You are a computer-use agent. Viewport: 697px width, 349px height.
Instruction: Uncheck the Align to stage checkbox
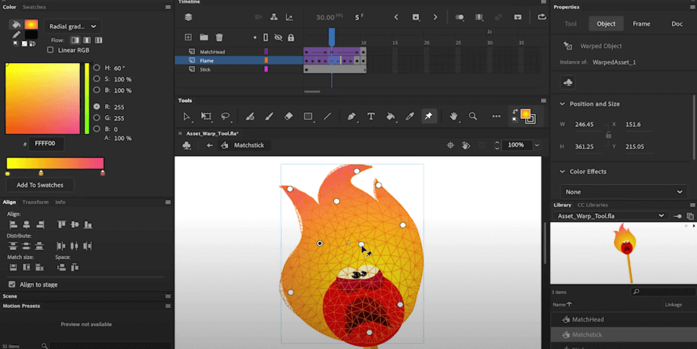tap(12, 284)
